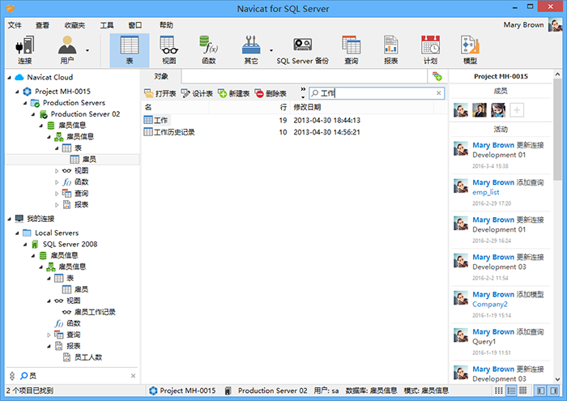Collapse the Project MH-0015 node
Screen dimensions: 567x401
click(x=17, y=92)
